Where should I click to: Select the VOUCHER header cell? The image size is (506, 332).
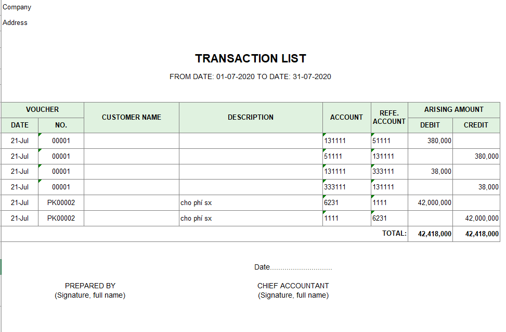(x=42, y=110)
